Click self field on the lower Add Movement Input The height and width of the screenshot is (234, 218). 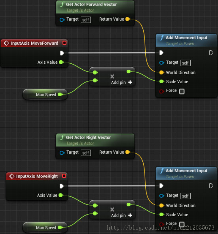(x=185, y=196)
